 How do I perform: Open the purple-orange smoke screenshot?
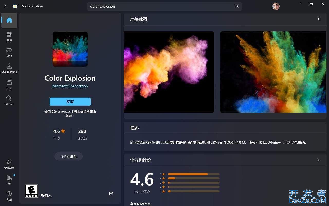tap(169, 72)
